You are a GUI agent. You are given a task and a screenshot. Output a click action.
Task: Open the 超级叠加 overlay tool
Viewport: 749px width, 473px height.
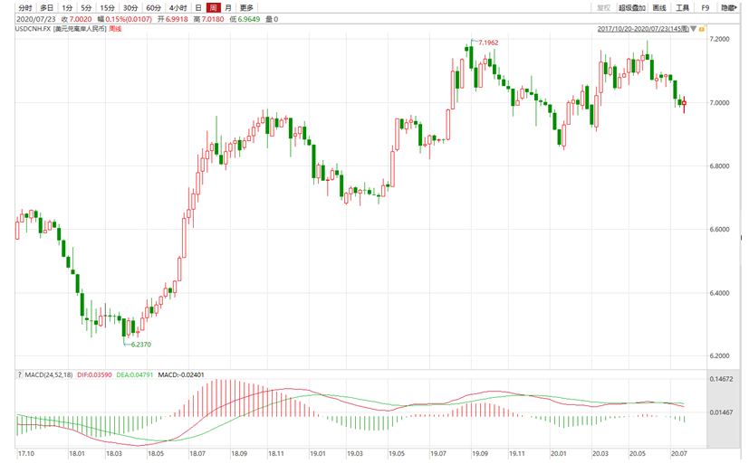tap(632, 7)
